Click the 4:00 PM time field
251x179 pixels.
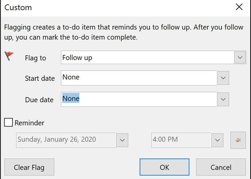tap(181, 140)
